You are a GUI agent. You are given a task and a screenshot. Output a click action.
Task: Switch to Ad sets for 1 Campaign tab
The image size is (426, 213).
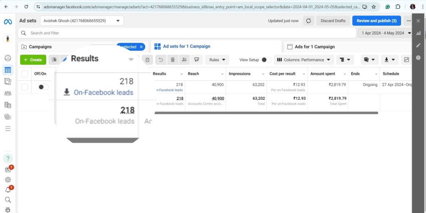[216, 47]
